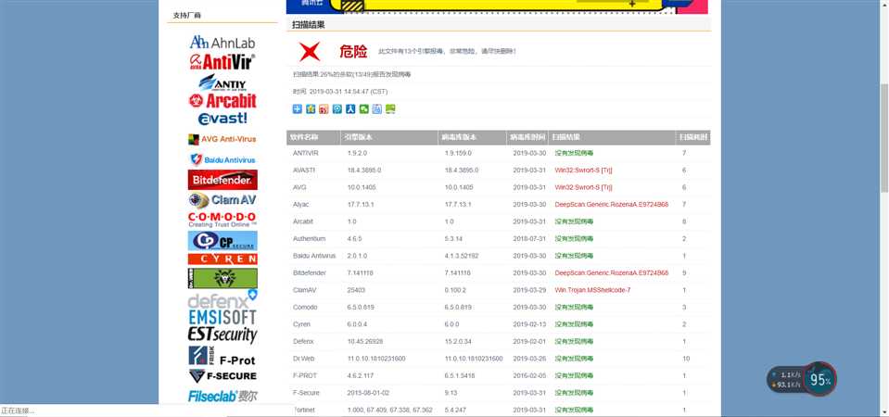Share via the Qzone star icon

tap(311, 108)
